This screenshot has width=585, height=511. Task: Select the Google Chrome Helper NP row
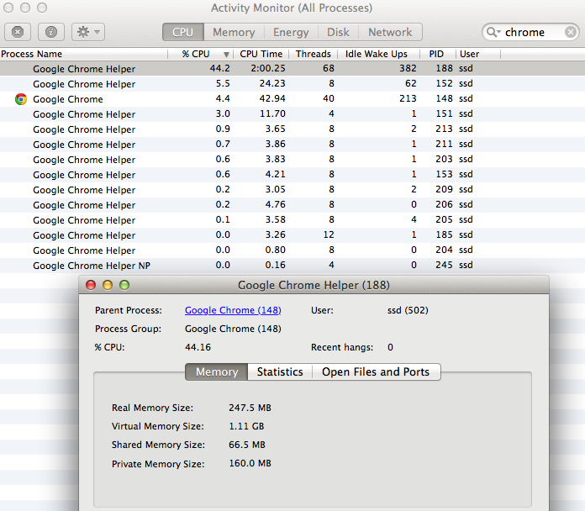coord(292,266)
